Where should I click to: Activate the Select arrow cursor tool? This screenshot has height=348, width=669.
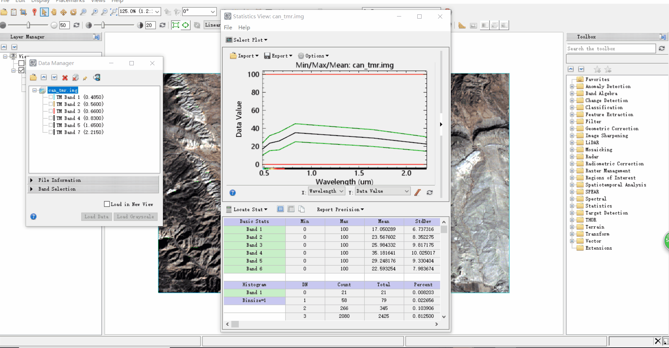point(44,12)
